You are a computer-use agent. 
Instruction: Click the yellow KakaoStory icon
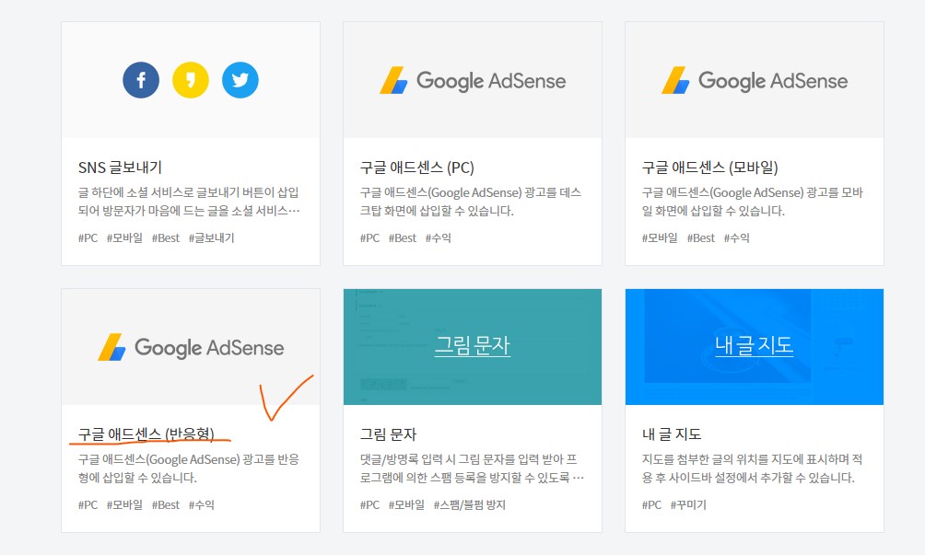pos(191,80)
